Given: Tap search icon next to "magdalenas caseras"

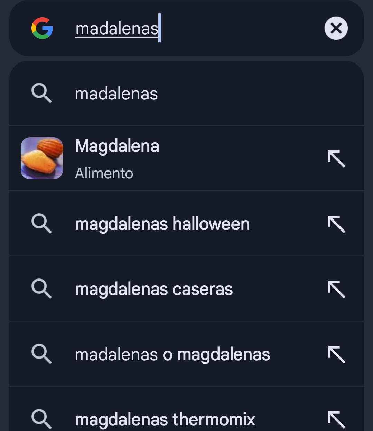Looking at the screenshot, I should (41, 288).
